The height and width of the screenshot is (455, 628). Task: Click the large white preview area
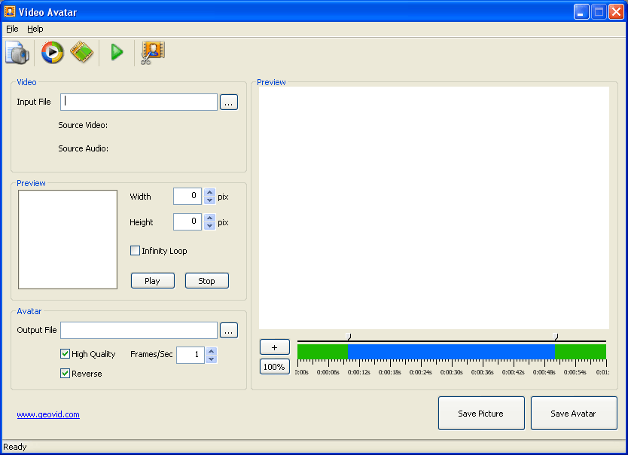[x=434, y=208]
